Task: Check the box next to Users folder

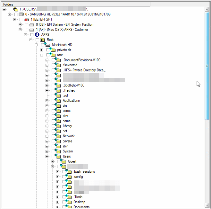Action: tap(54, 157)
